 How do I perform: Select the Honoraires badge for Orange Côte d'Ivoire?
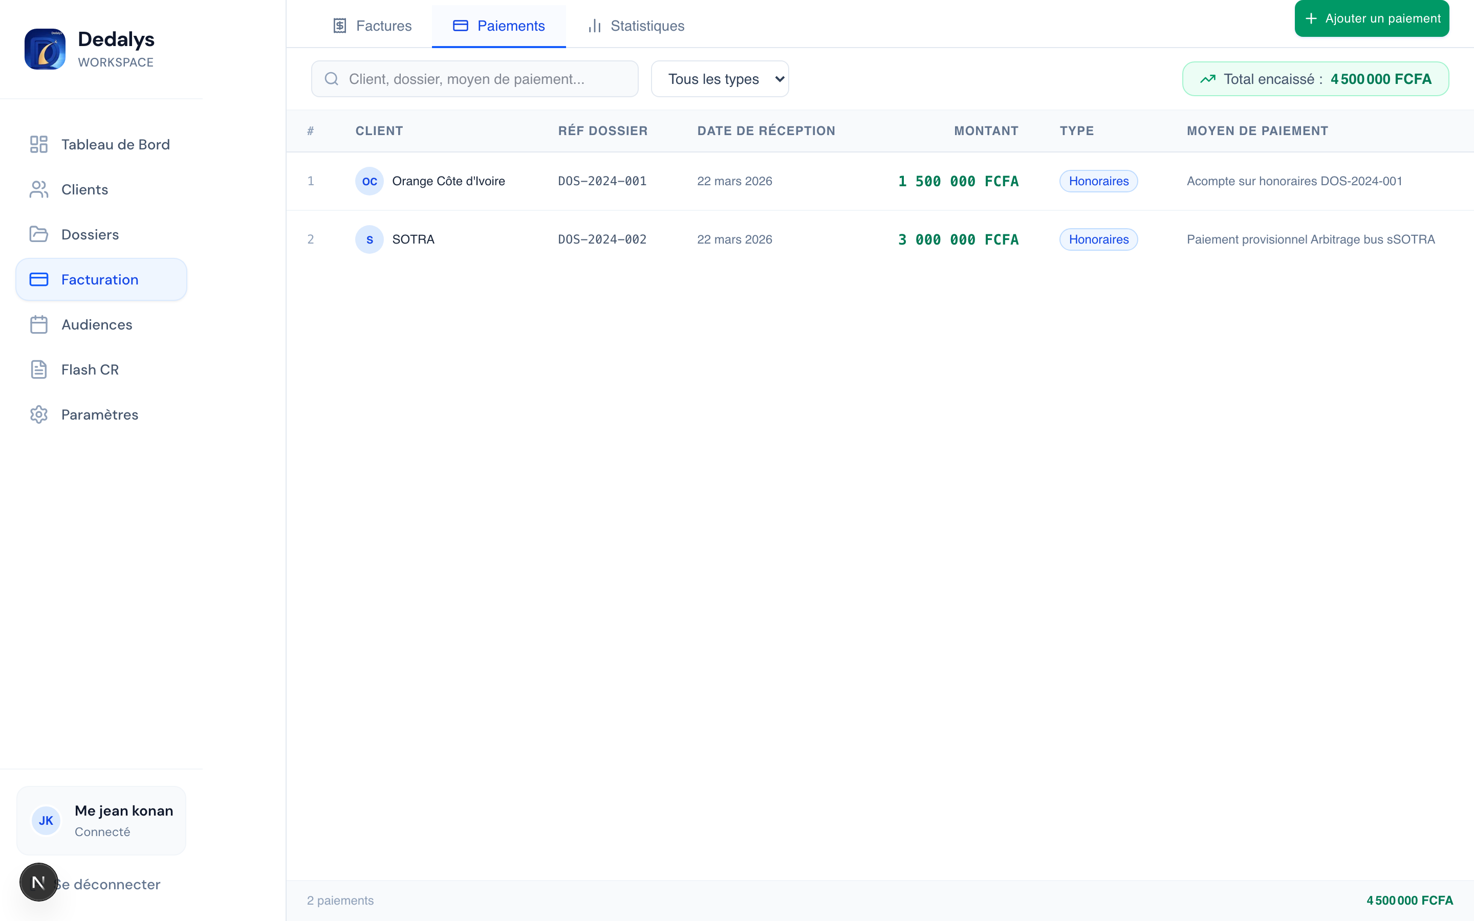(x=1098, y=181)
